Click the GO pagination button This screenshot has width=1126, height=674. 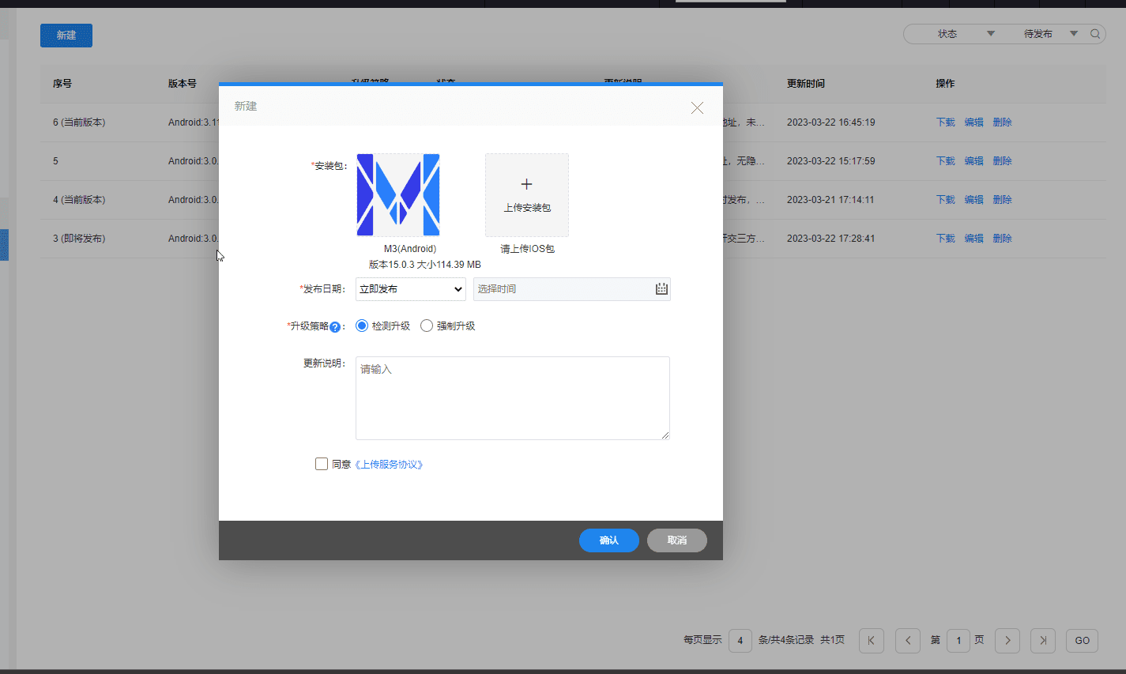[x=1083, y=641]
